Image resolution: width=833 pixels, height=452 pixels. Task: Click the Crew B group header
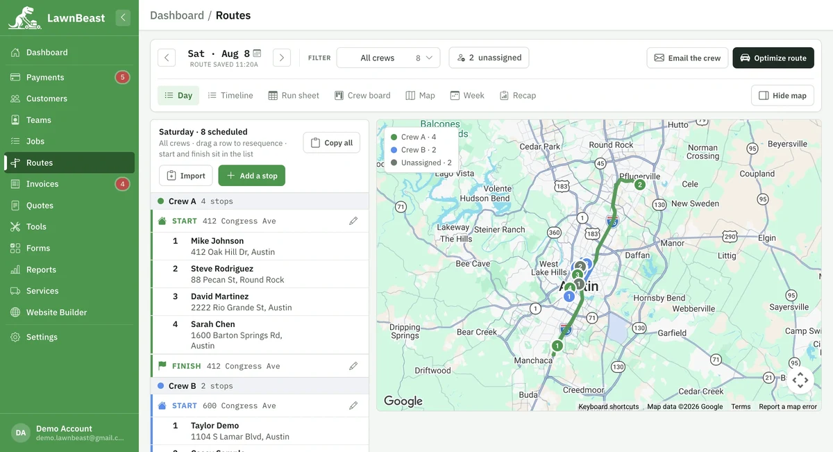(x=260, y=386)
